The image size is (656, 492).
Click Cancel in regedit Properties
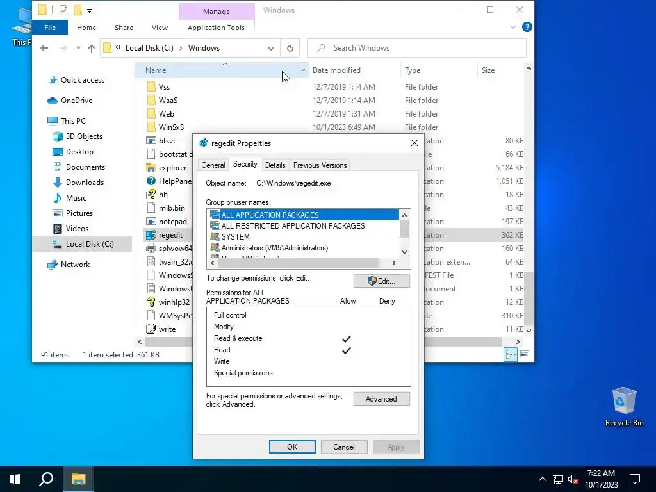pyautogui.click(x=344, y=447)
